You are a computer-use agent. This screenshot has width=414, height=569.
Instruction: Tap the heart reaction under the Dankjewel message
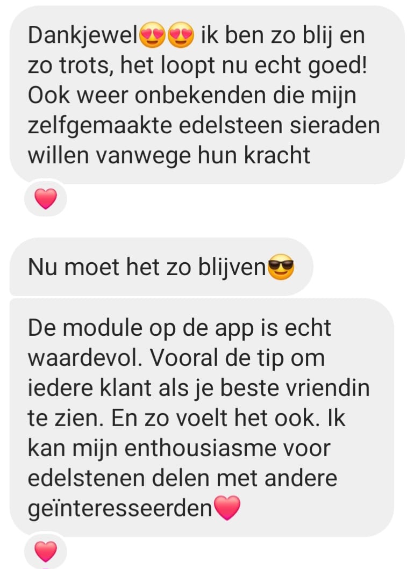click(45, 199)
